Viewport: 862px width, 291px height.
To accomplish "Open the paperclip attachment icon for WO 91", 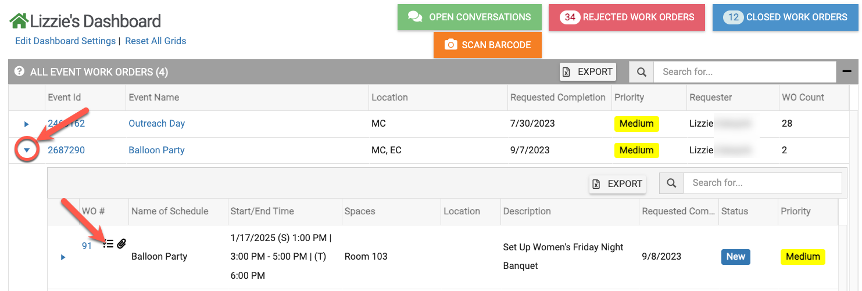I will tap(121, 244).
